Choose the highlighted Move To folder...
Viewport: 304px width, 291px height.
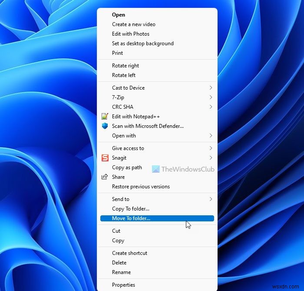(x=157, y=218)
